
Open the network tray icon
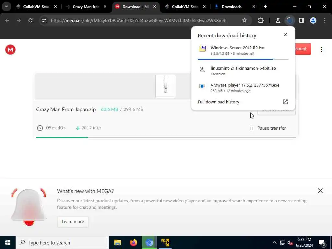coord(282,243)
